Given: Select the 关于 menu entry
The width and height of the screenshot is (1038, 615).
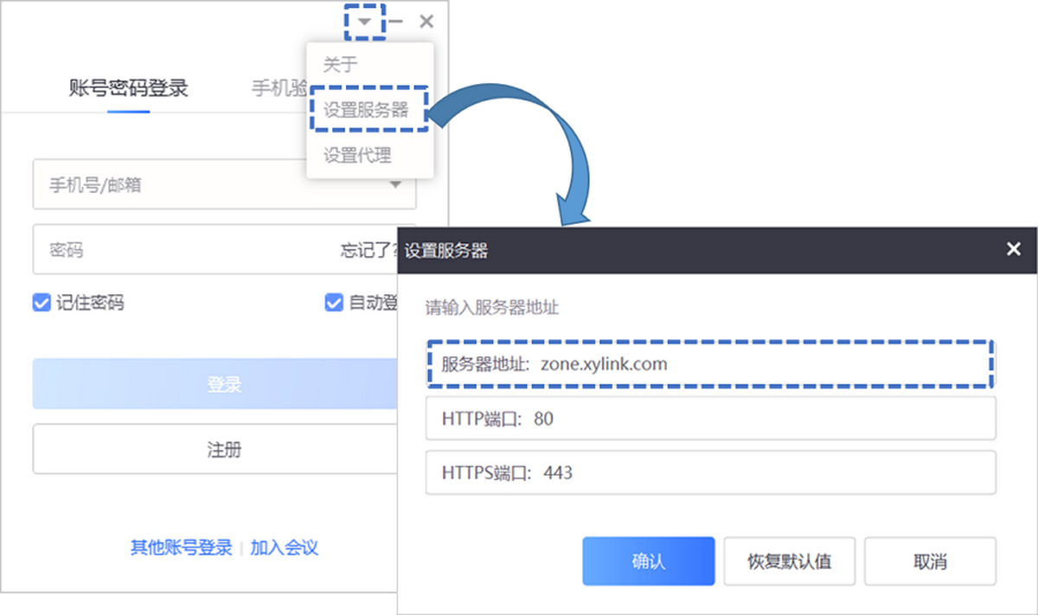Looking at the screenshot, I should click(340, 64).
